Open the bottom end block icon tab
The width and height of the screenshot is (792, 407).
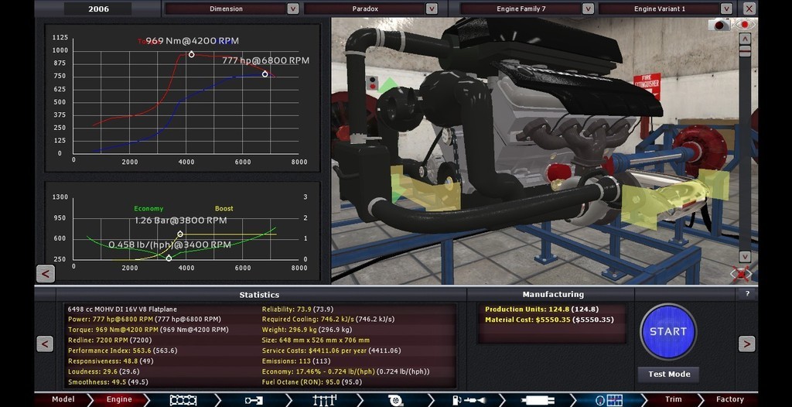point(183,399)
